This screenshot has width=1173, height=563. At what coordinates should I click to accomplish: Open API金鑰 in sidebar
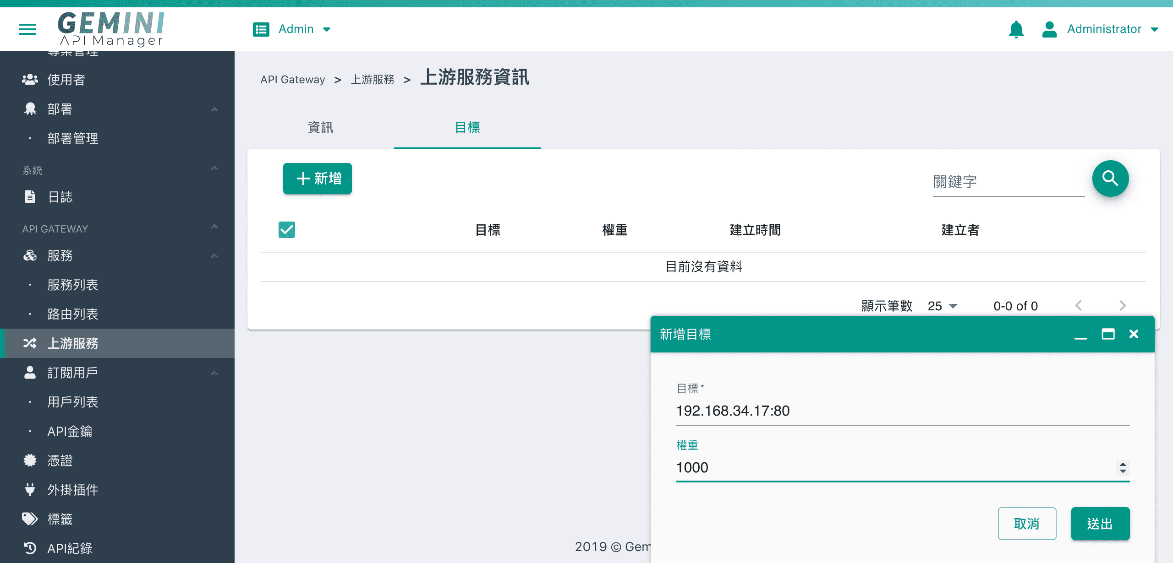[x=70, y=431]
